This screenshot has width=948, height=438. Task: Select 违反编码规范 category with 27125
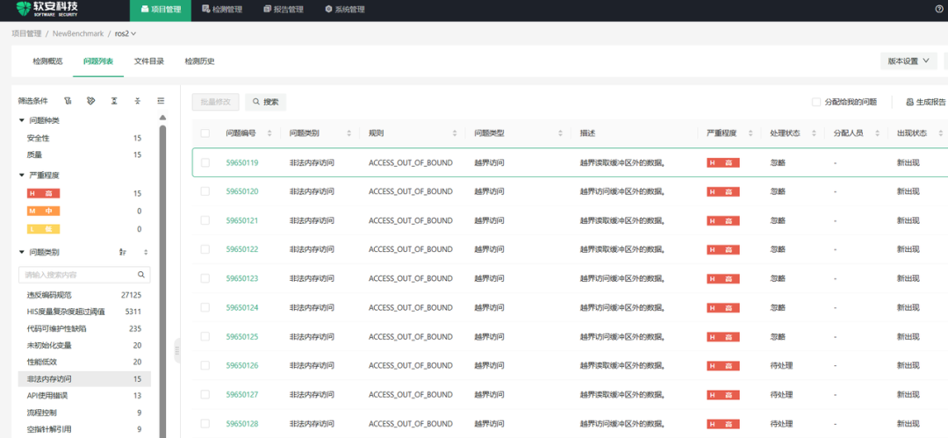pos(84,295)
